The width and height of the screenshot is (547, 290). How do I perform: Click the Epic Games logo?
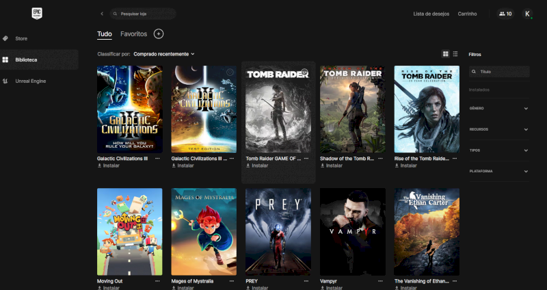tap(37, 13)
